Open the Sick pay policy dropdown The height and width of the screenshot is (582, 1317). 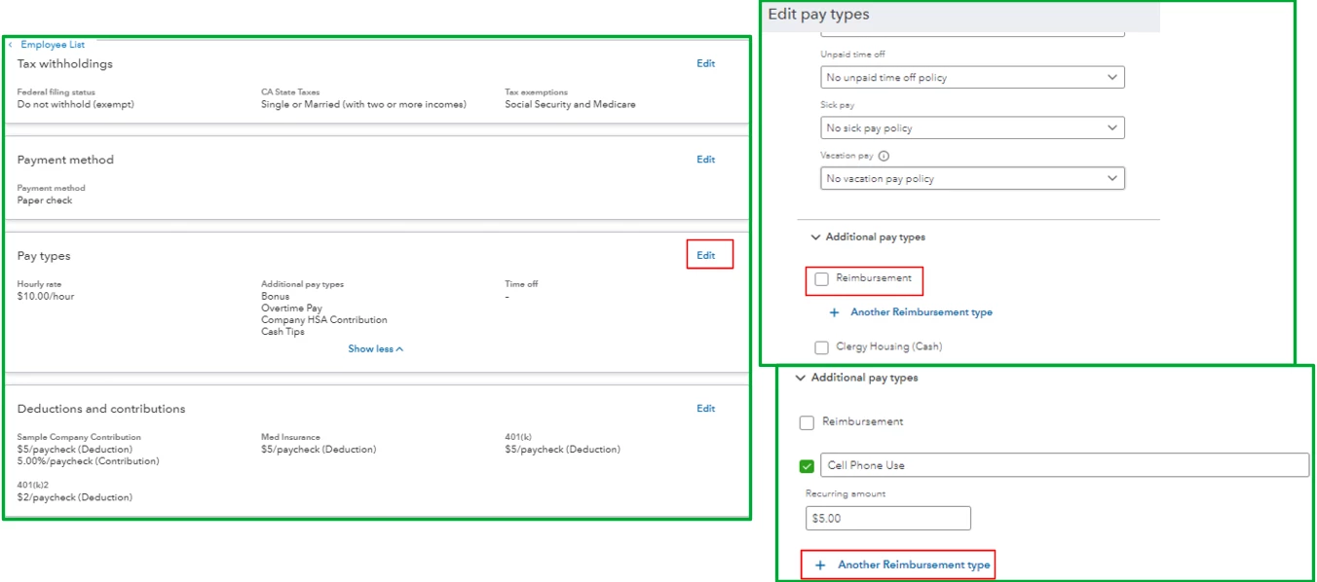(972, 127)
